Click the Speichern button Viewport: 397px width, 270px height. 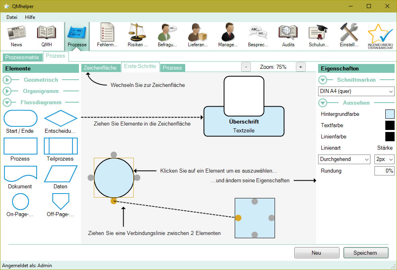point(366,253)
